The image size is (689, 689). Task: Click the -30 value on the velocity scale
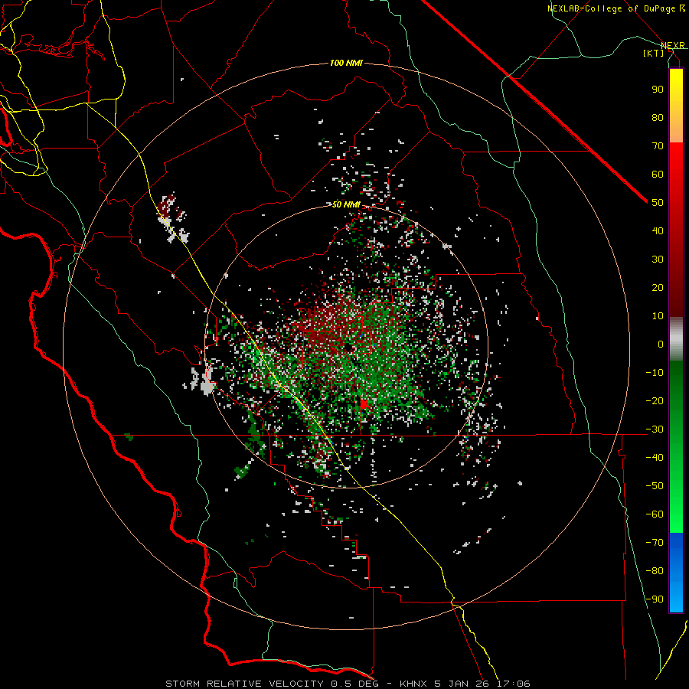(655, 429)
